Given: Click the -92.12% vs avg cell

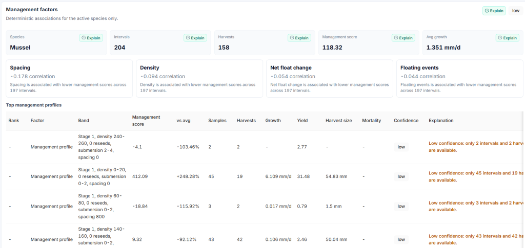Looking at the screenshot, I should click(x=187, y=239).
